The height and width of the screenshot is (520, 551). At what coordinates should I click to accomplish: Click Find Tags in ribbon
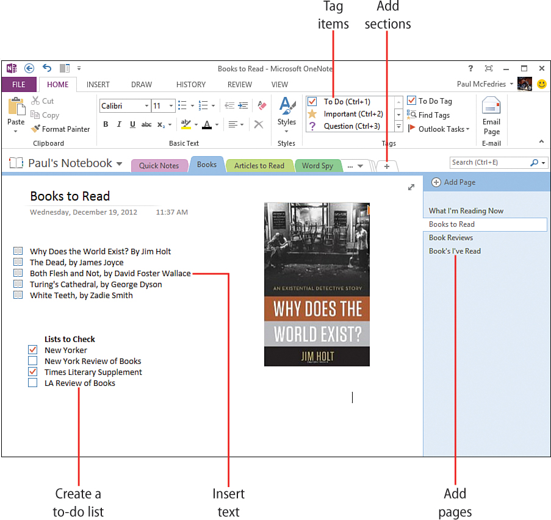point(428,115)
